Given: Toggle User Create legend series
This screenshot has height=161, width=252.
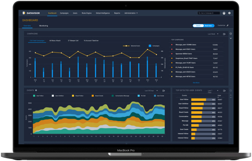Looking at the screenshot, I should 159,96.
